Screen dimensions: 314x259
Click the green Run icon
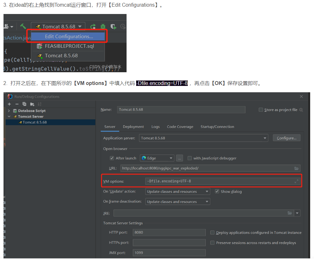point(93,26)
